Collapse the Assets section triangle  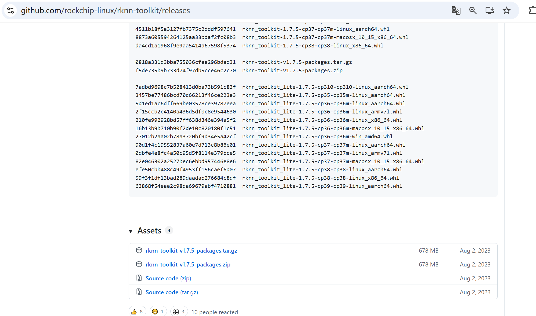(x=131, y=231)
